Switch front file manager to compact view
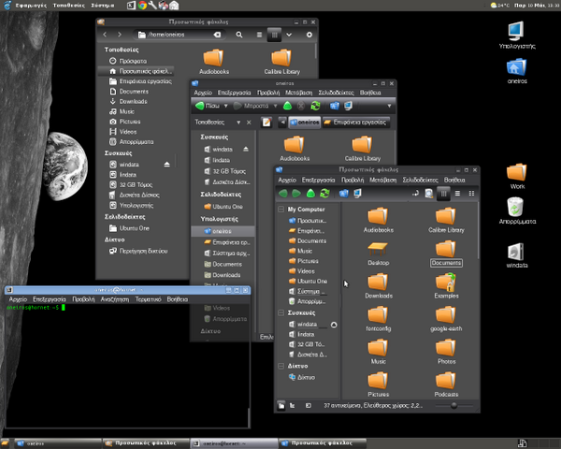Screen dimensions: 561x449 click(x=471, y=194)
